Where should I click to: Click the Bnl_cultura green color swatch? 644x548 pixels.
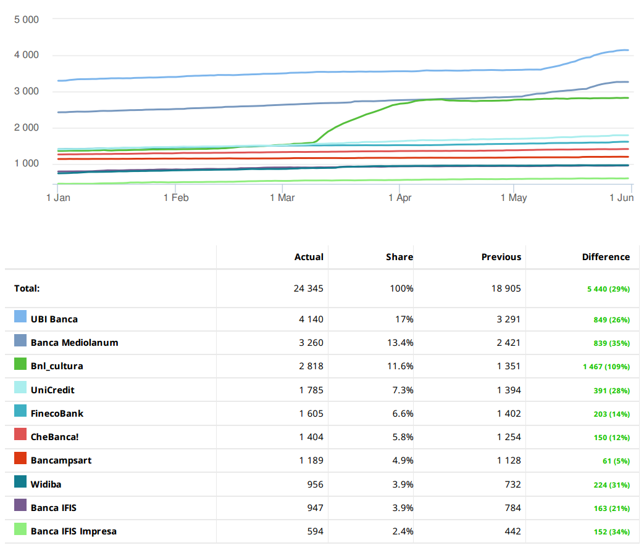tap(20, 364)
